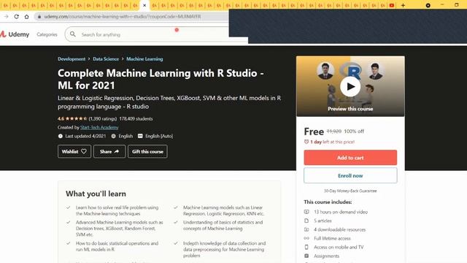
Task: Open the Udemy logo home link
Action: [x=15, y=34]
